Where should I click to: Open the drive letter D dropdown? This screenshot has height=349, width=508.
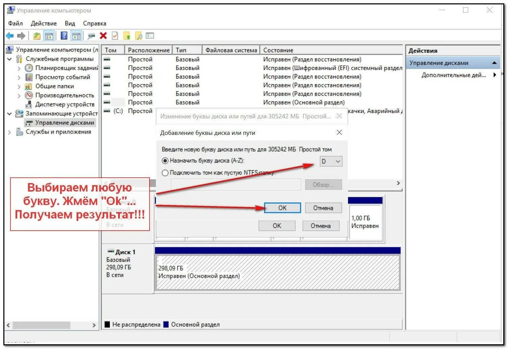click(x=331, y=162)
